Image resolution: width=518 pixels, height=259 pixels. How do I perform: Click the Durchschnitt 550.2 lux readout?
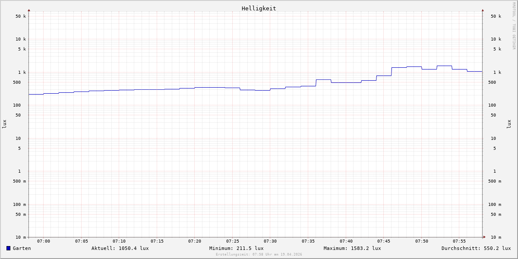(x=476, y=248)
